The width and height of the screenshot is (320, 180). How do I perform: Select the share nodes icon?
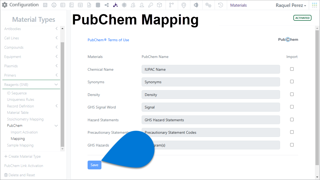pyautogui.click(x=106, y=5)
